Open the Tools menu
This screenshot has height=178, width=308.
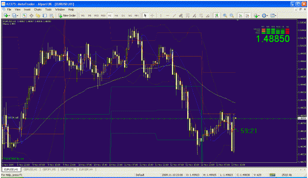(x=48, y=9)
